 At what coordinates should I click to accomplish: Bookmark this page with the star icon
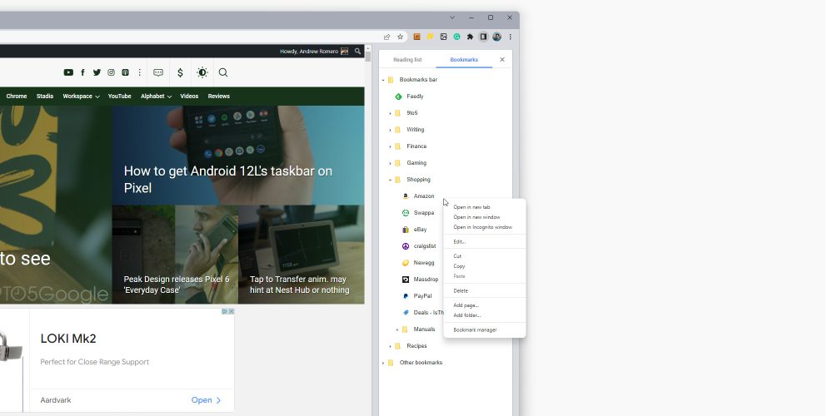[x=400, y=37]
